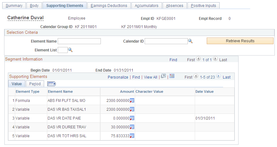277x147 pixels.
Task: Select the Supporting Elements tab
Action: pos(65,5)
